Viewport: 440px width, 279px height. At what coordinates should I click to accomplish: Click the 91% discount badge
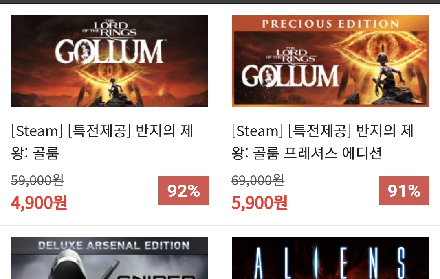404,191
